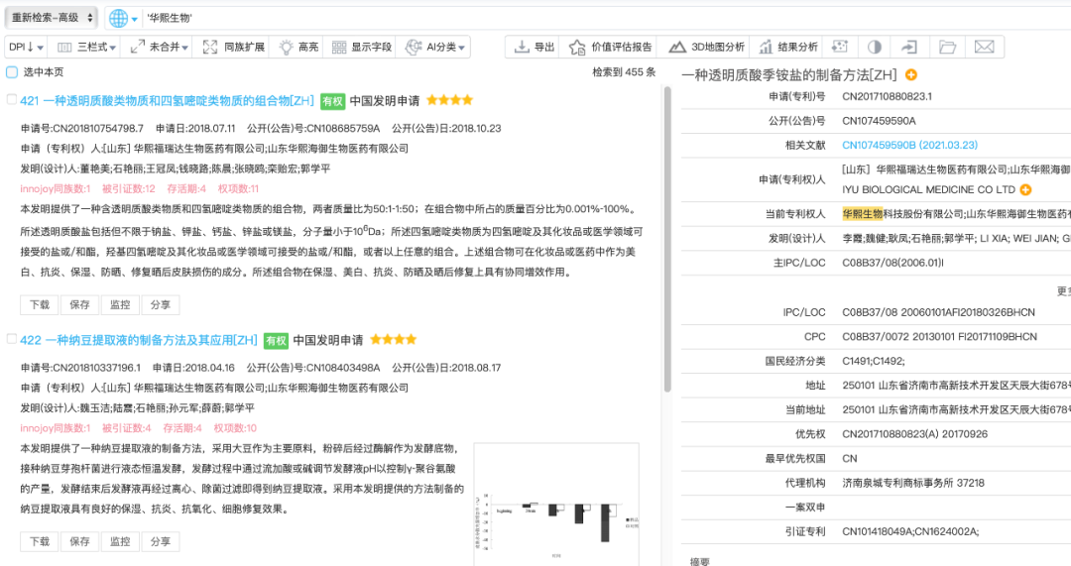
Task: Open the 重新检索-高级 dropdown
Action: [x=52, y=18]
